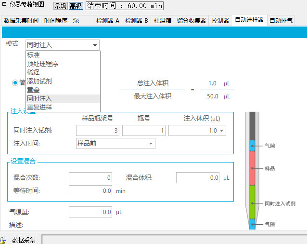Choose 稀释 from the mode list

[63, 72]
